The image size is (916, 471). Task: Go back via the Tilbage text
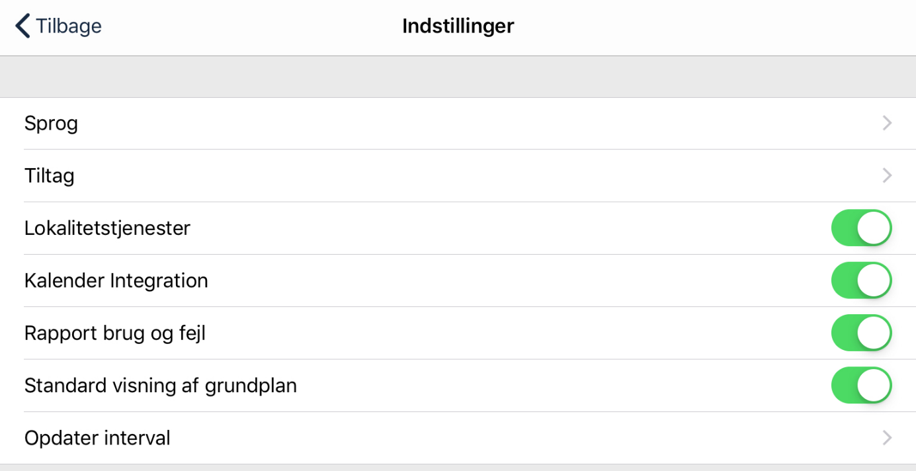click(x=68, y=26)
